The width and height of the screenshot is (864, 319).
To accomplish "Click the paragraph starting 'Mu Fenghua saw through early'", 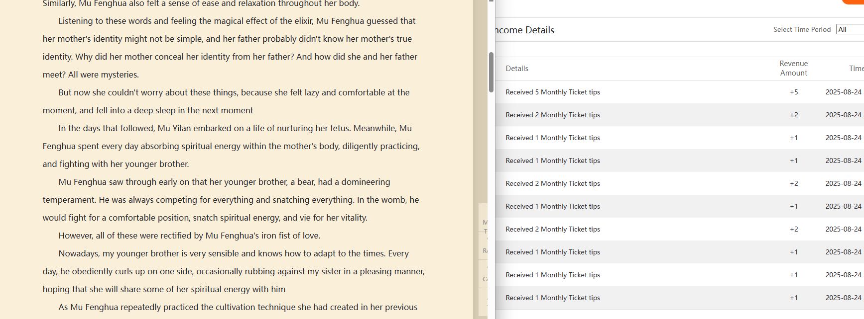I will pos(231,200).
